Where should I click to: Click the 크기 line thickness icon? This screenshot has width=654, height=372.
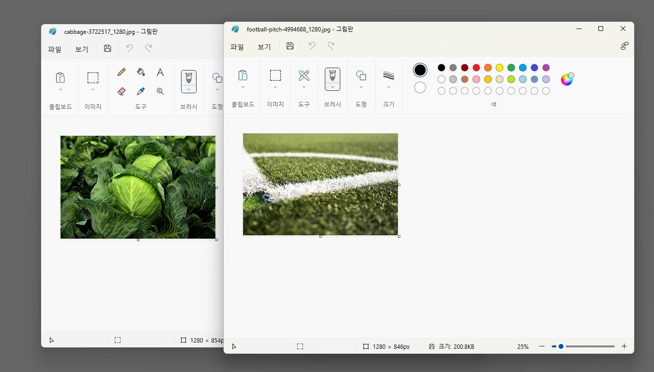click(389, 75)
